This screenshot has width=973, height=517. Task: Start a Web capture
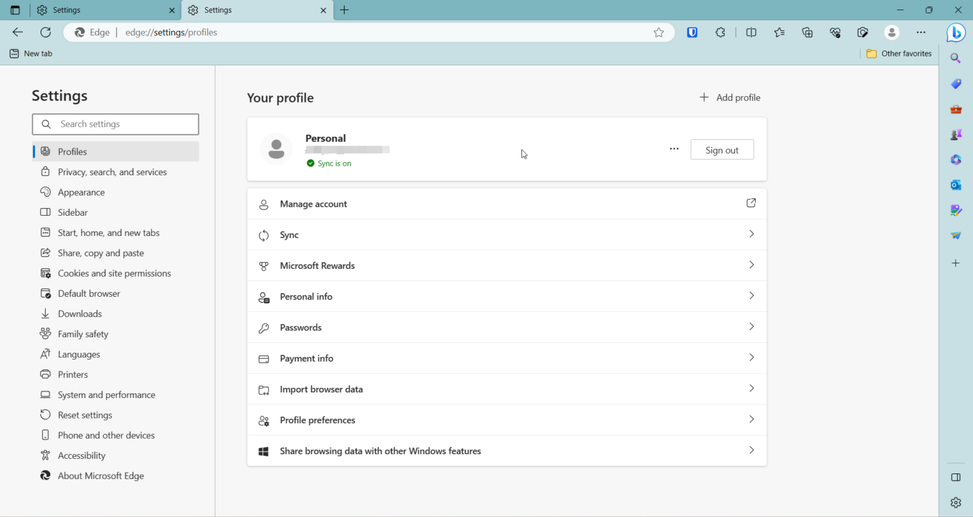863,32
